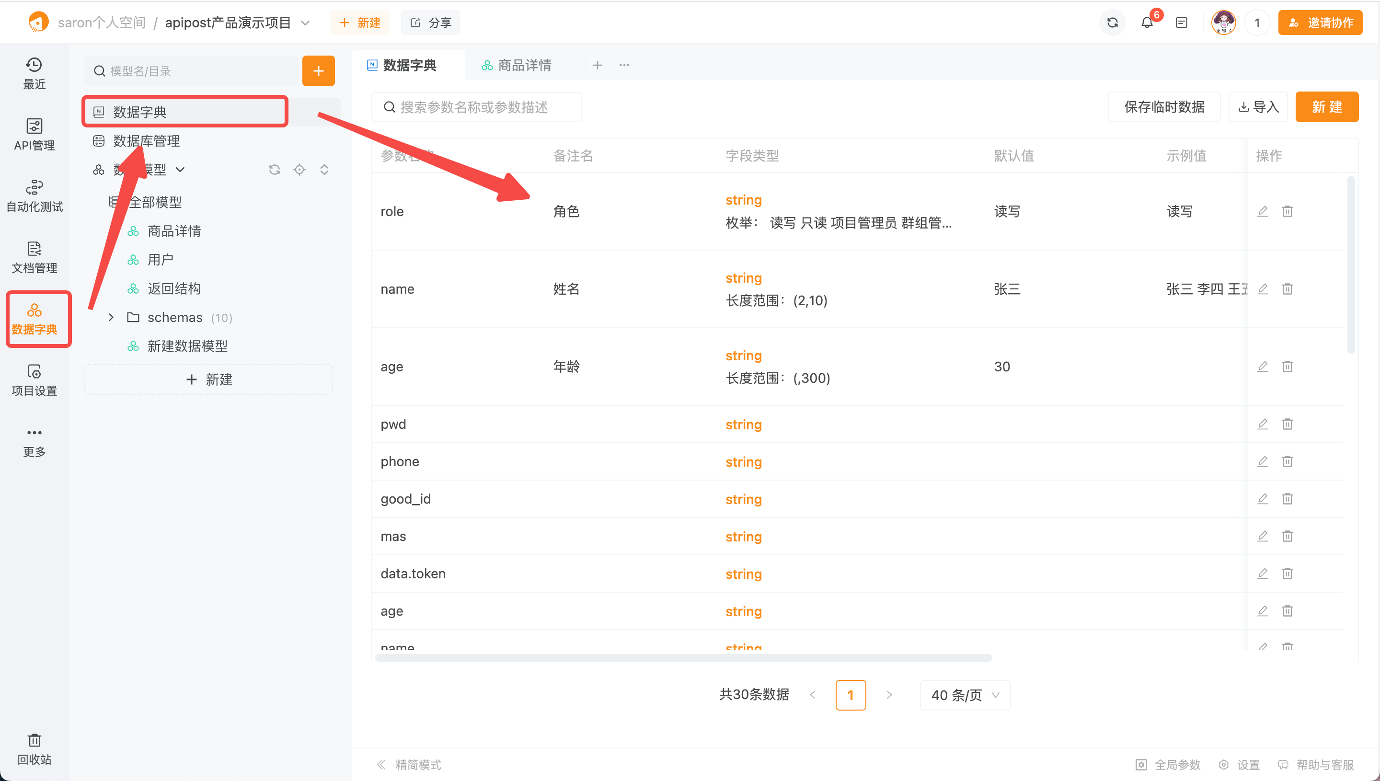Focus the 模型名/目录 search field

[192, 71]
